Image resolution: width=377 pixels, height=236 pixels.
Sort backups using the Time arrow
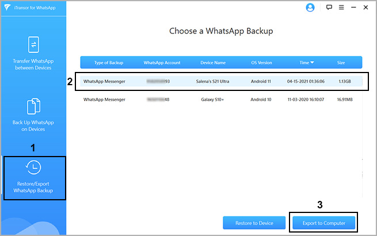pyautogui.click(x=312, y=62)
